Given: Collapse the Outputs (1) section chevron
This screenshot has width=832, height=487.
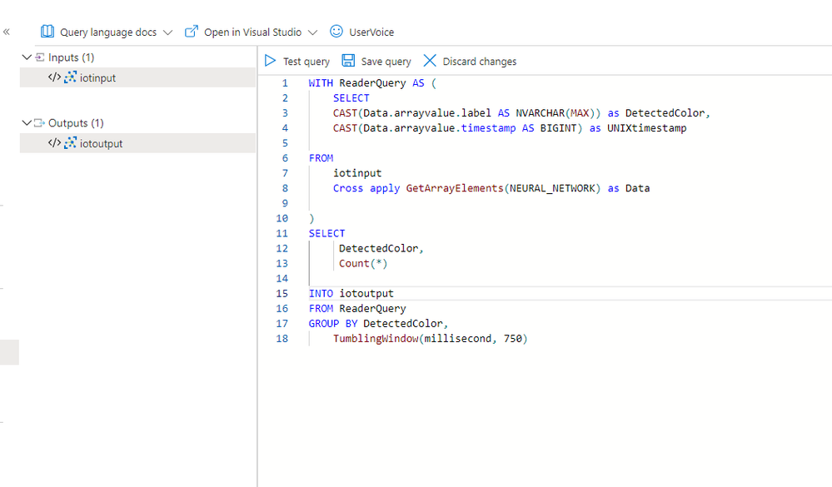Looking at the screenshot, I should [x=27, y=122].
